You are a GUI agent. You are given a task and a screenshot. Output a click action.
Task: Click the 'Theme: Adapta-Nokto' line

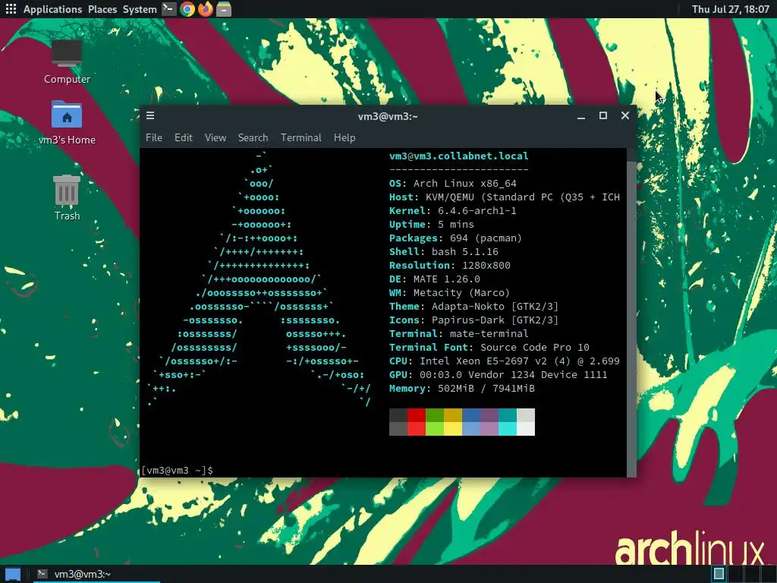click(x=473, y=307)
